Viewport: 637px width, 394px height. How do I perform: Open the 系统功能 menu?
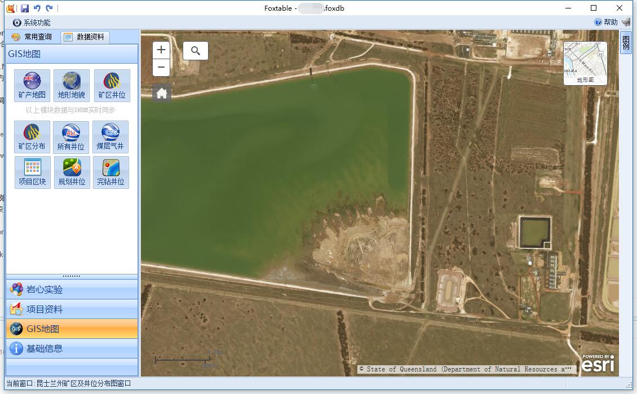(x=32, y=23)
